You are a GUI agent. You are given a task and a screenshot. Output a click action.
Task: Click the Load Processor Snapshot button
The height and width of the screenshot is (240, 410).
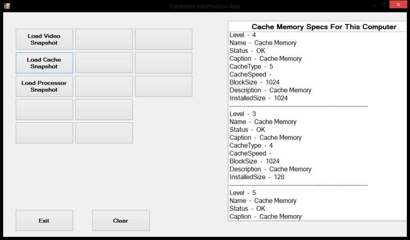[x=44, y=86]
